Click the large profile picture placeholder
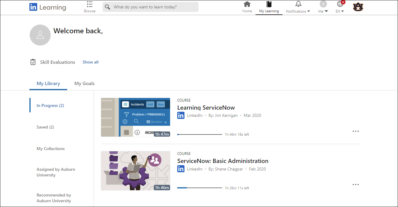The image size is (398, 207). click(x=40, y=35)
